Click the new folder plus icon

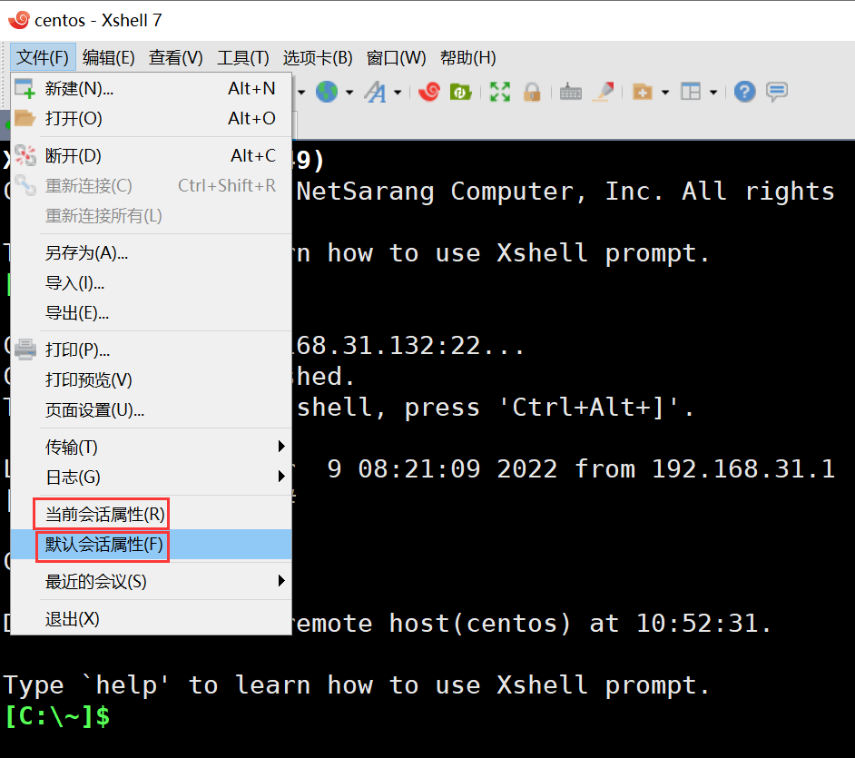643,92
